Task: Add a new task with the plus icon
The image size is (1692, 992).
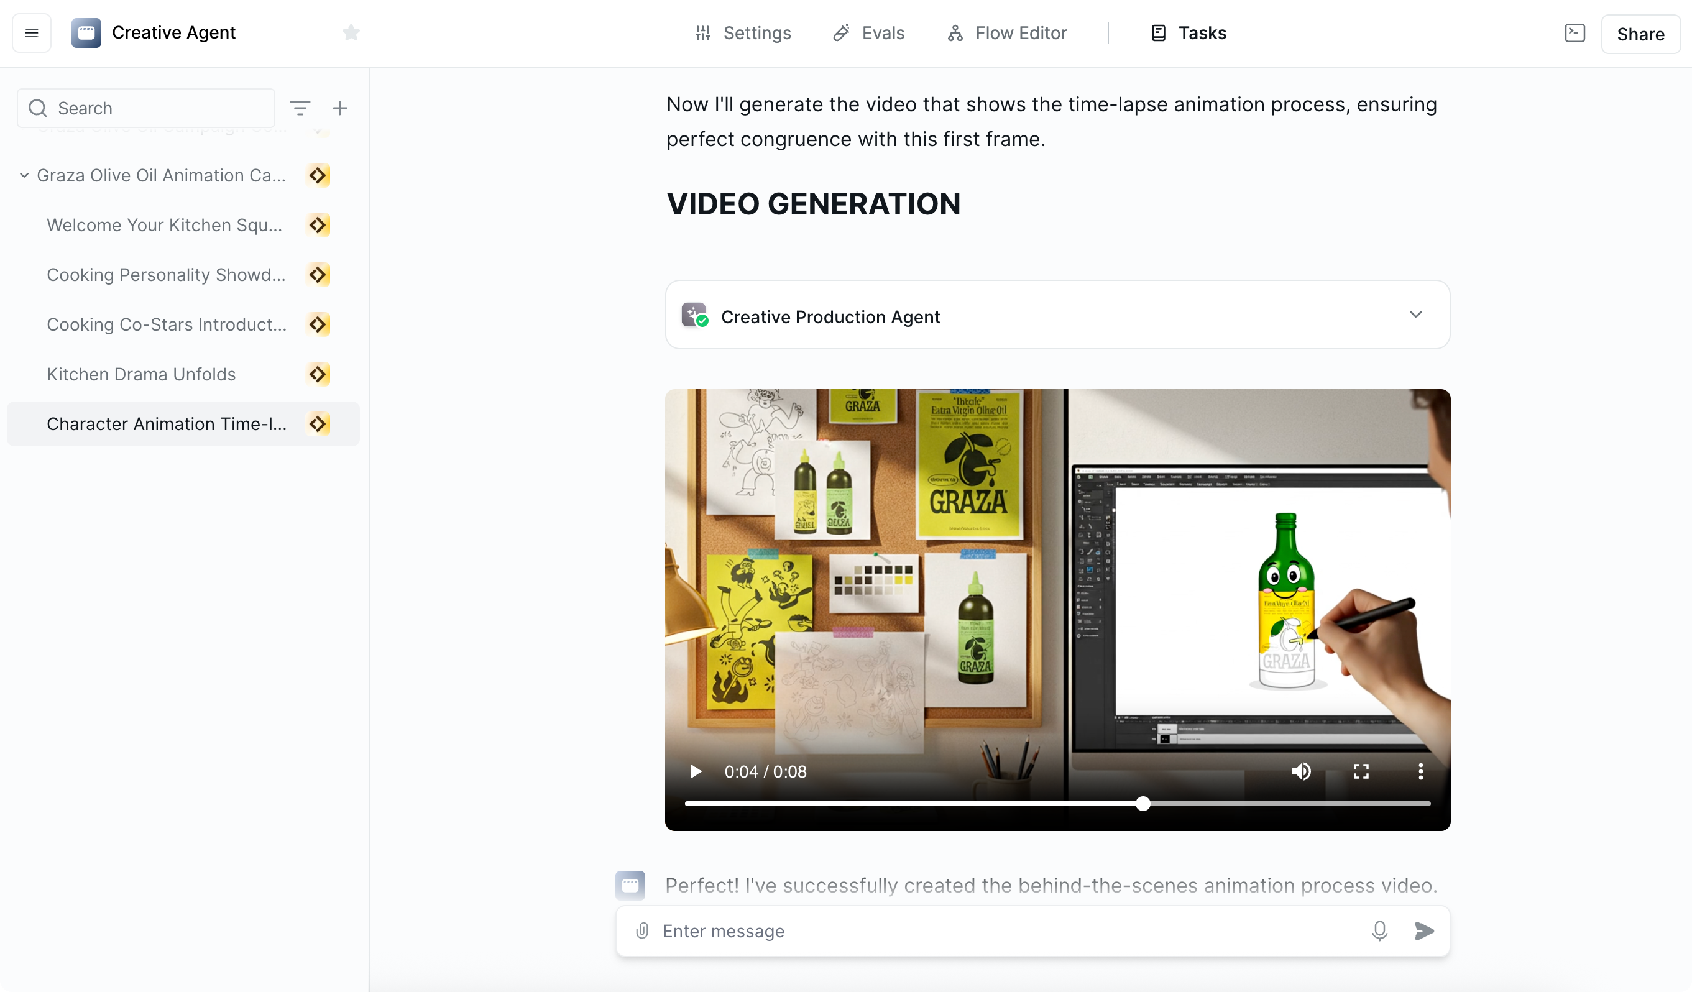Action: click(x=340, y=108)
